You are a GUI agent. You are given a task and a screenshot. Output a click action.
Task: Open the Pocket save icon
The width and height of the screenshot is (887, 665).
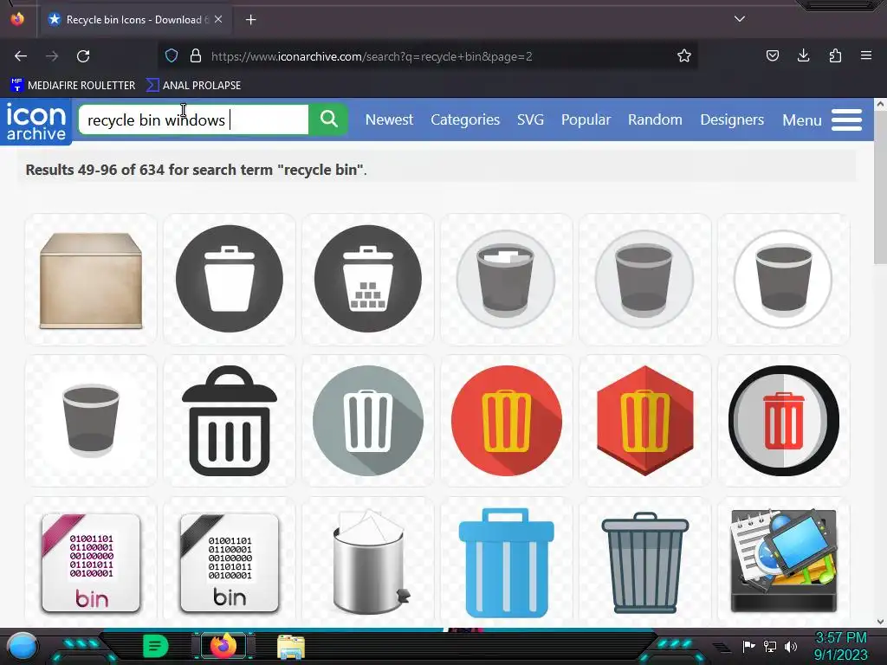[x=772, y=55]
